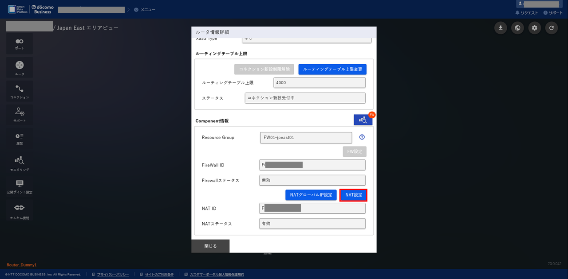Click the refresh icon at top right
The width and height of the screenshot is (568, 279).
551,28
